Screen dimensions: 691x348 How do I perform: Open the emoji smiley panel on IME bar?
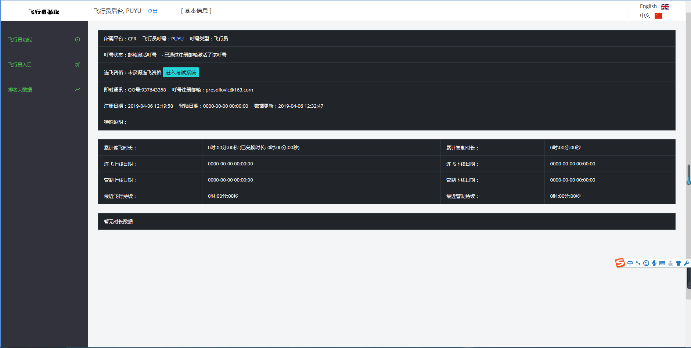[646, 263]
